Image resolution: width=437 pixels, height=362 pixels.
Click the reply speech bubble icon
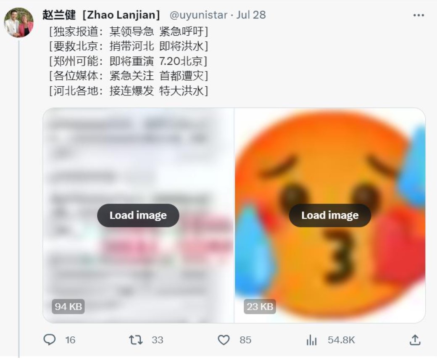pos(50,340)
